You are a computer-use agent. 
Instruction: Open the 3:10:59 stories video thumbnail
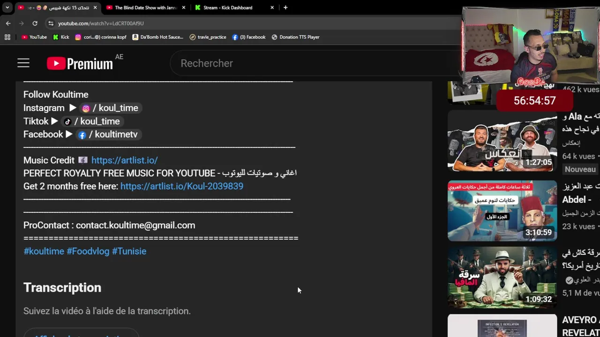[x=502, y=211]
